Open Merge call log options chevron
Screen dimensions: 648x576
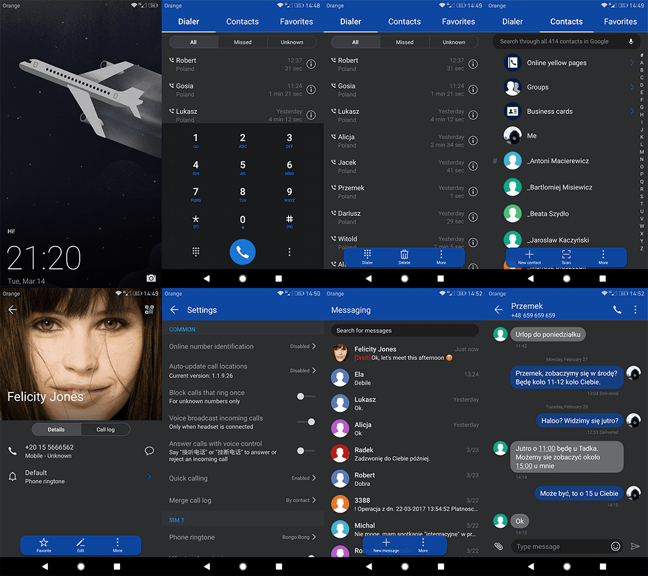[x=314, y=500]
